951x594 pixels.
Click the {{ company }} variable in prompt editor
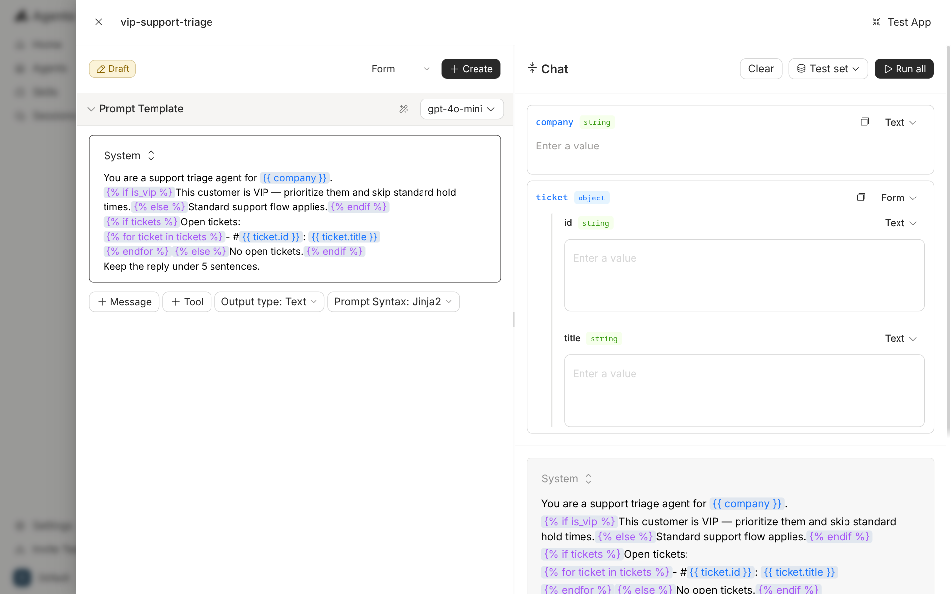point(295,178)
